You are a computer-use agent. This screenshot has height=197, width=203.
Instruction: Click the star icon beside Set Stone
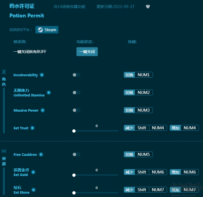(x=34, y=190)
